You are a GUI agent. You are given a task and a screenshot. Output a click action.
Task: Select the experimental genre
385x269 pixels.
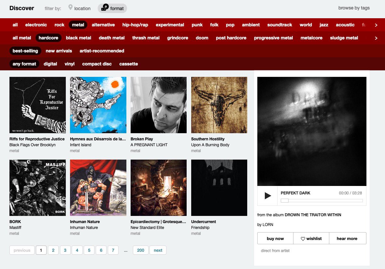coord(170,25)
